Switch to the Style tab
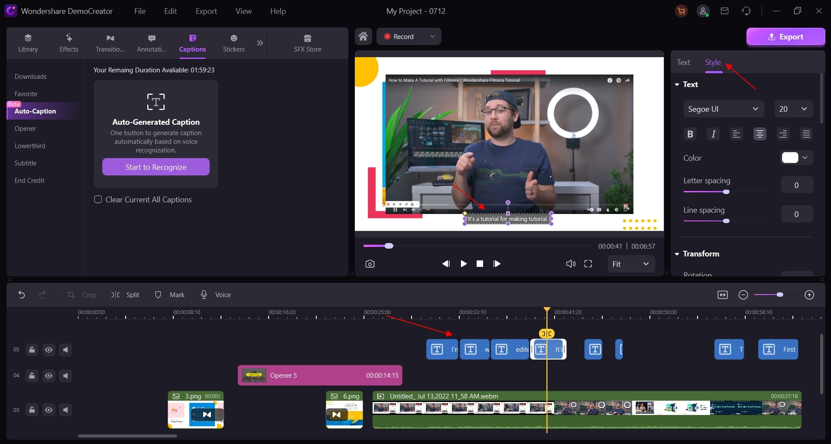Viewport: 831px width, 444px height. tap(713, 62)
